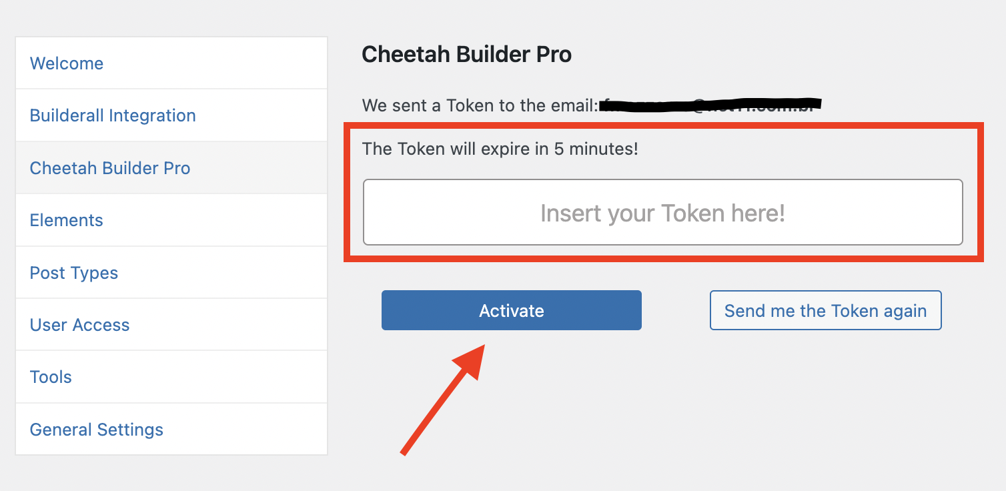Open General Settings
The image size is (1006, 491).
(x=96, y=429)
